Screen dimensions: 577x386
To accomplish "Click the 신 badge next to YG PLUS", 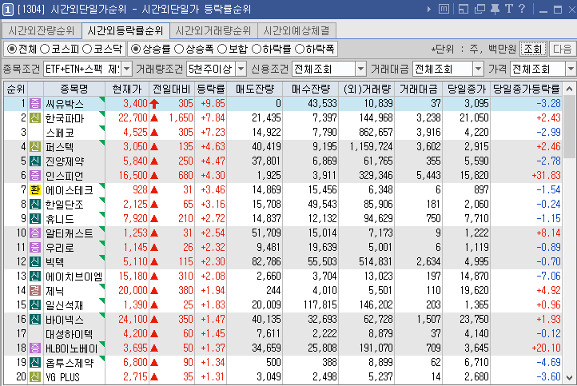I will 35,376.
